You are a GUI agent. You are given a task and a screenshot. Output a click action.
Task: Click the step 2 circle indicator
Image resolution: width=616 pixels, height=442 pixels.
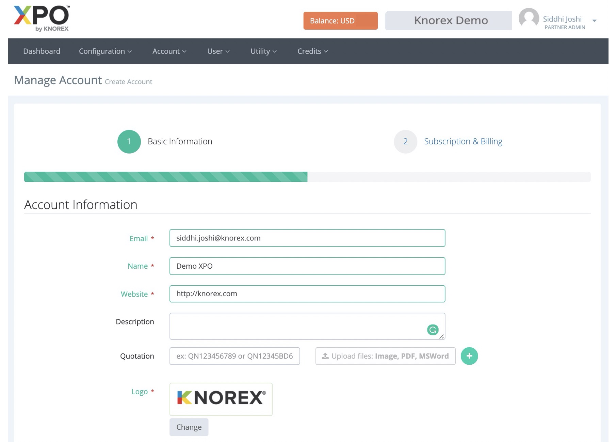(x=405, y=142)
